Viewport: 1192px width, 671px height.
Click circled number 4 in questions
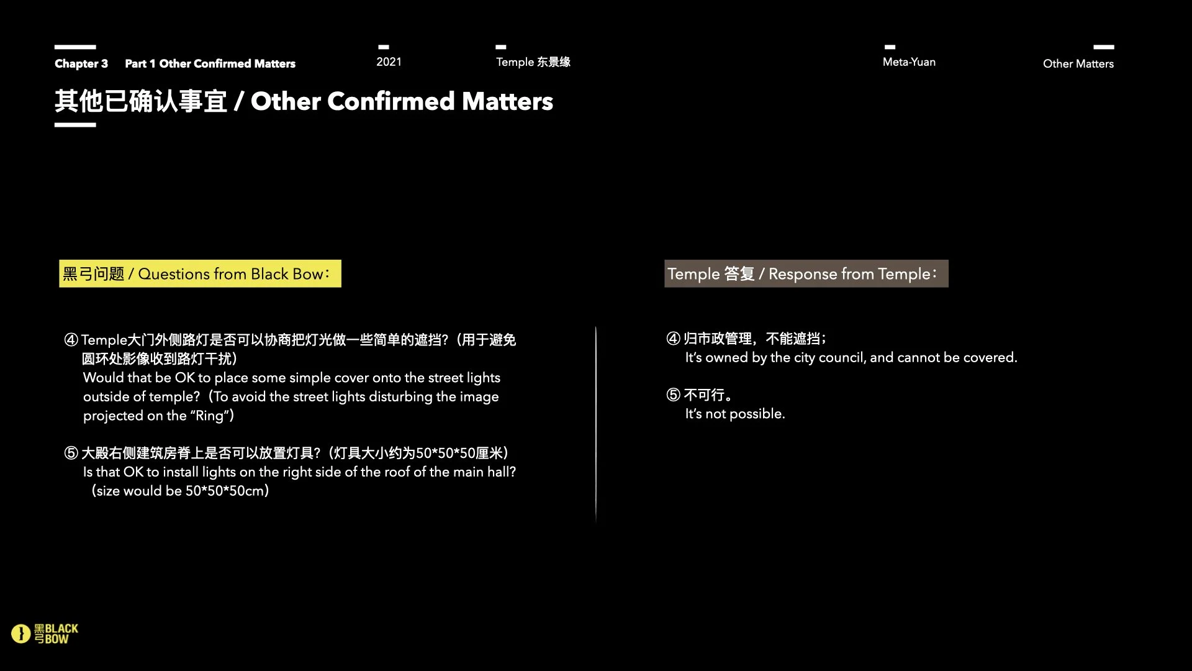coord(71,340)
